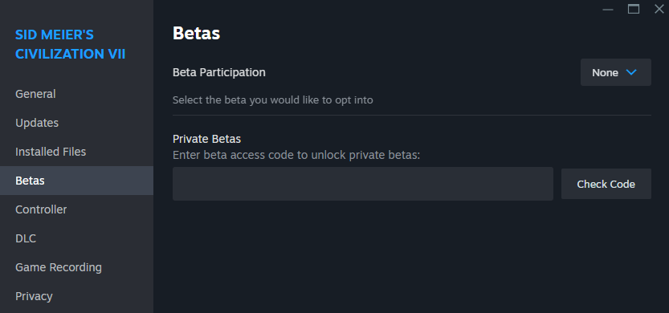Open the Controller settings section

coord(76,209)
